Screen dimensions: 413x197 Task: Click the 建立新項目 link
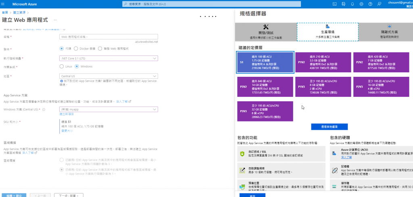[67, 114]
